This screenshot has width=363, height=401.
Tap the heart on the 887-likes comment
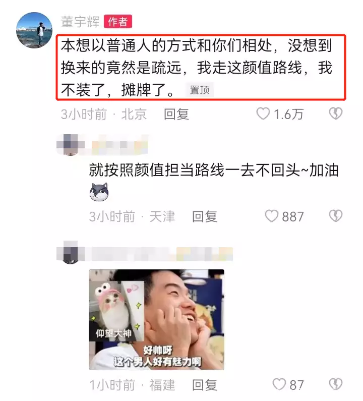[271, 216]
